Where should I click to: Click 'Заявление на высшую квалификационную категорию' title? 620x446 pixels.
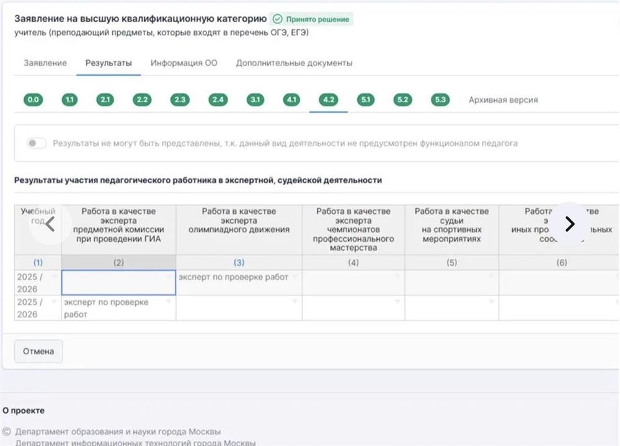pos(140,19)
